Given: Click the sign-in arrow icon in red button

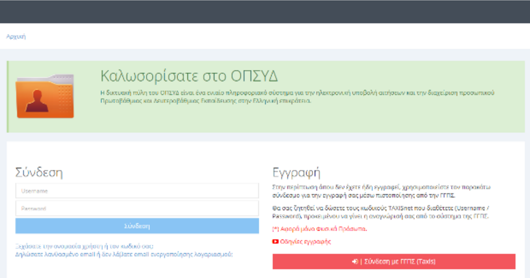Looking at the screenshot, I should [x=355, y=262].
